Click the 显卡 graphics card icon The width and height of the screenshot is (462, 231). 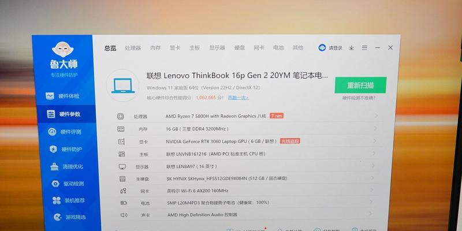[x=121, y=141]
